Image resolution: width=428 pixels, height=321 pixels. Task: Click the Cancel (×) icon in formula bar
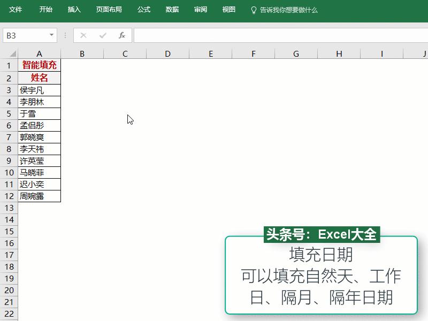tap(82, 35)
